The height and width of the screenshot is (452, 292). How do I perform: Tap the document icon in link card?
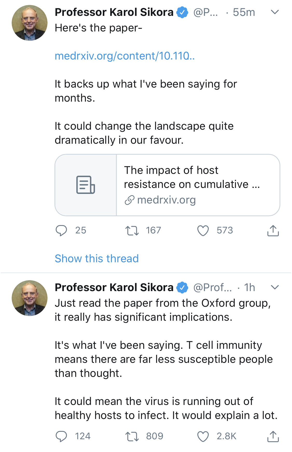click(86, 185)
